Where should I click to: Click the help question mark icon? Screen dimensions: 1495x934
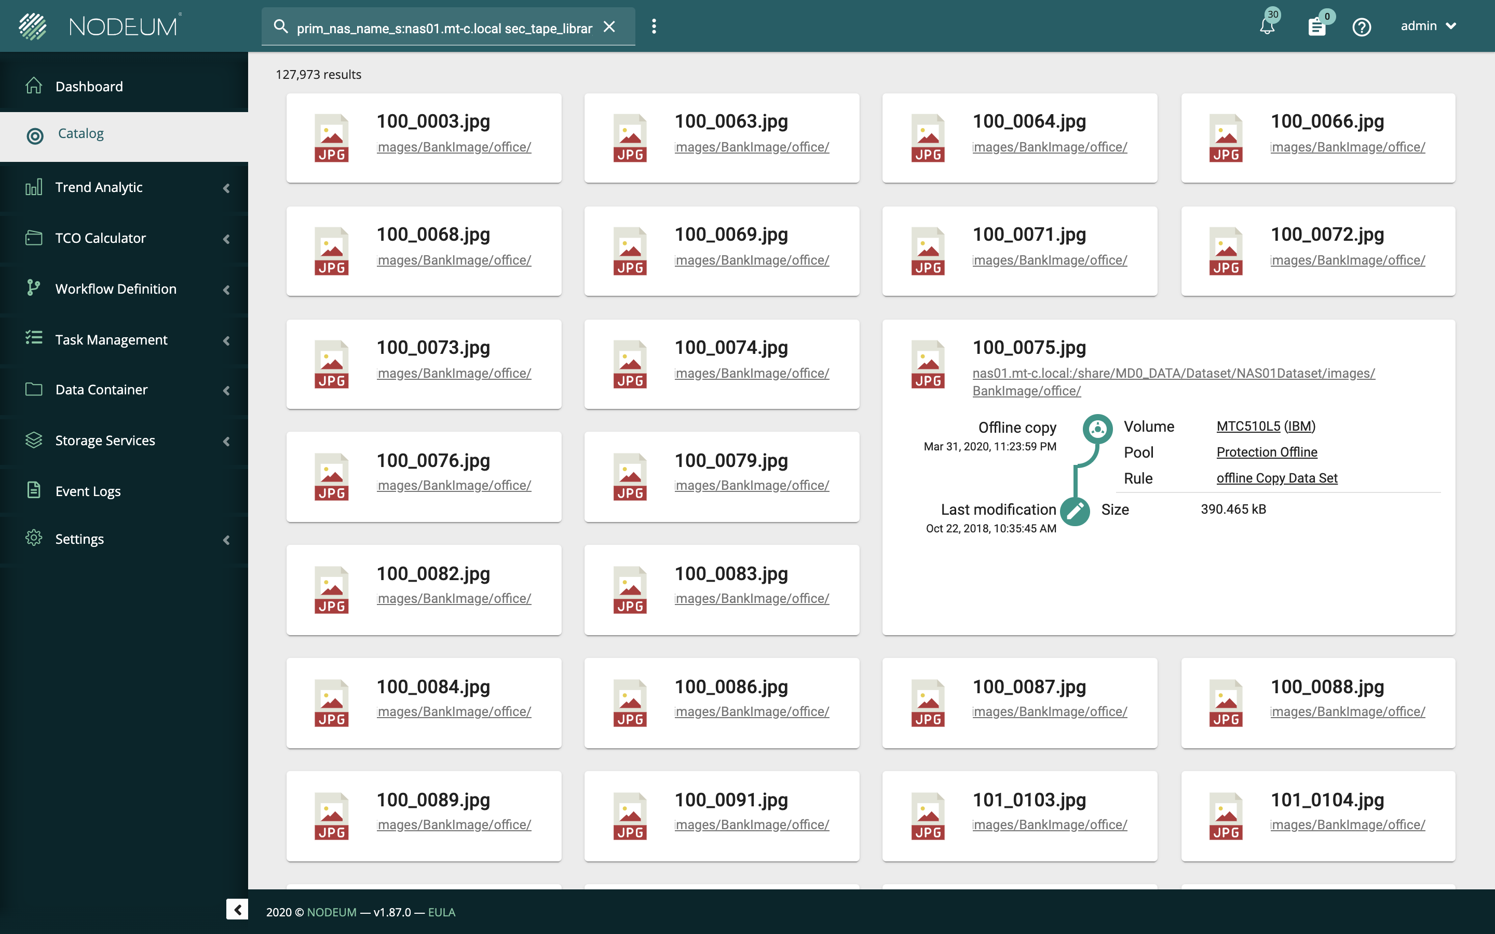(1362, 26)
